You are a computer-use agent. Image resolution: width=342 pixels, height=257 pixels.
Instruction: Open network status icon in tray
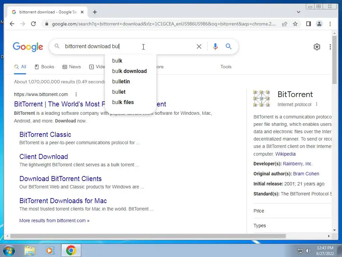click(300, 251)
